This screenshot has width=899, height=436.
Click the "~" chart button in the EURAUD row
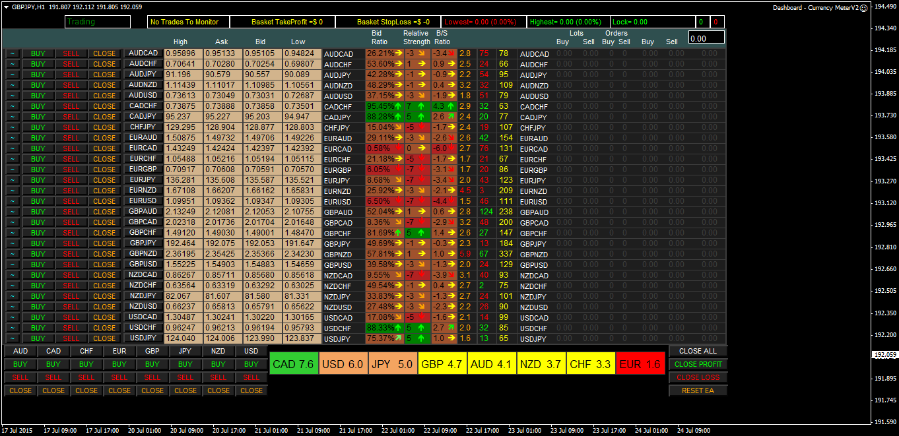(13, 138)
